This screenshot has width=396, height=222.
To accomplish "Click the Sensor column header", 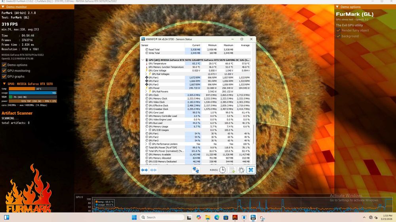I will click(x=163, y=45).
